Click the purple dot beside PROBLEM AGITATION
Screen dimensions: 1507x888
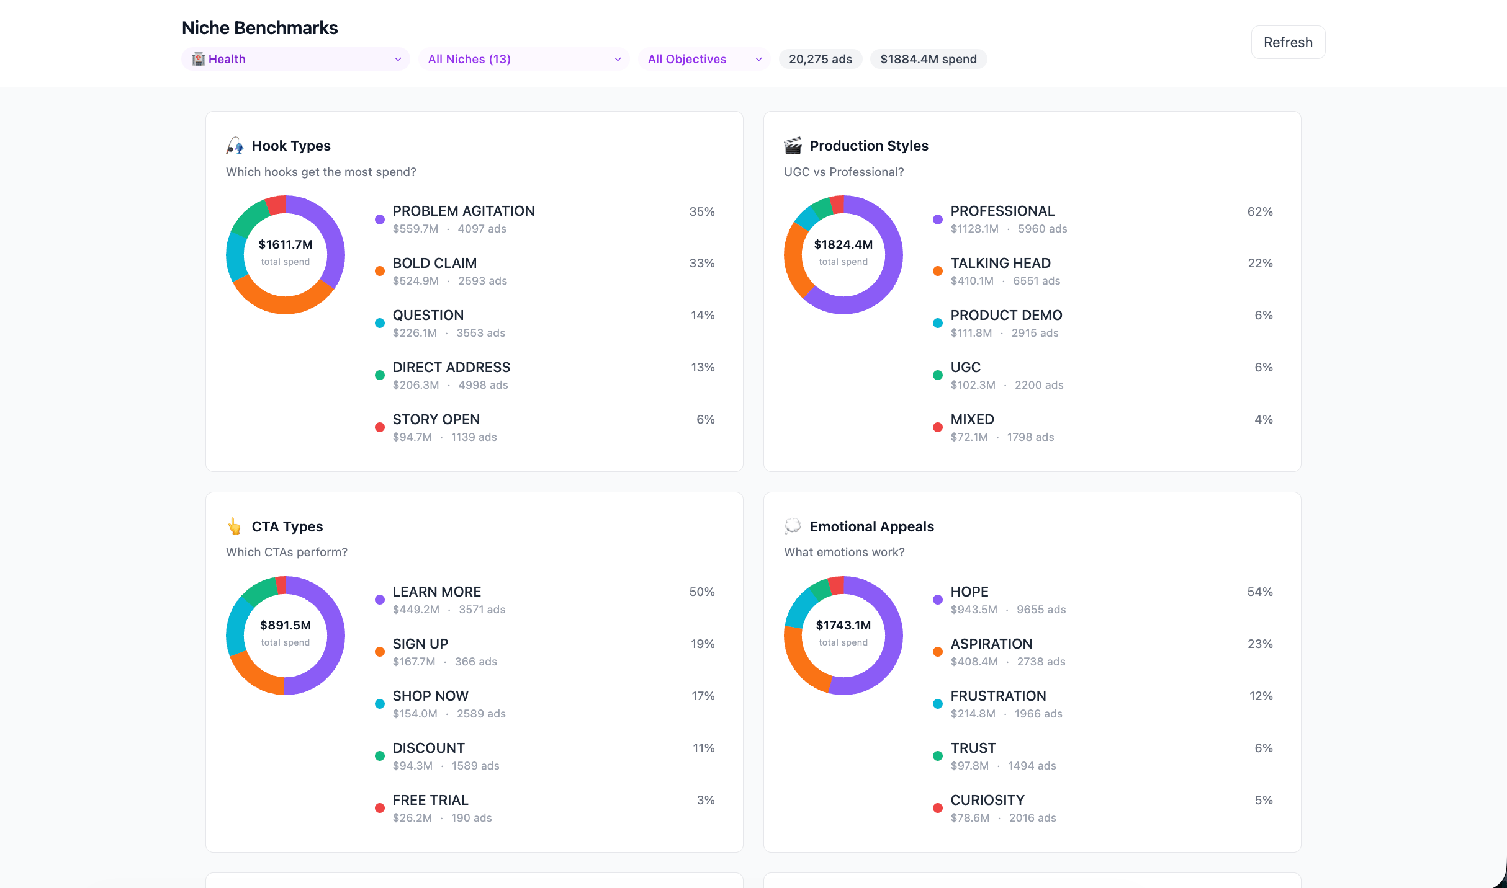[x=380, y=220]
